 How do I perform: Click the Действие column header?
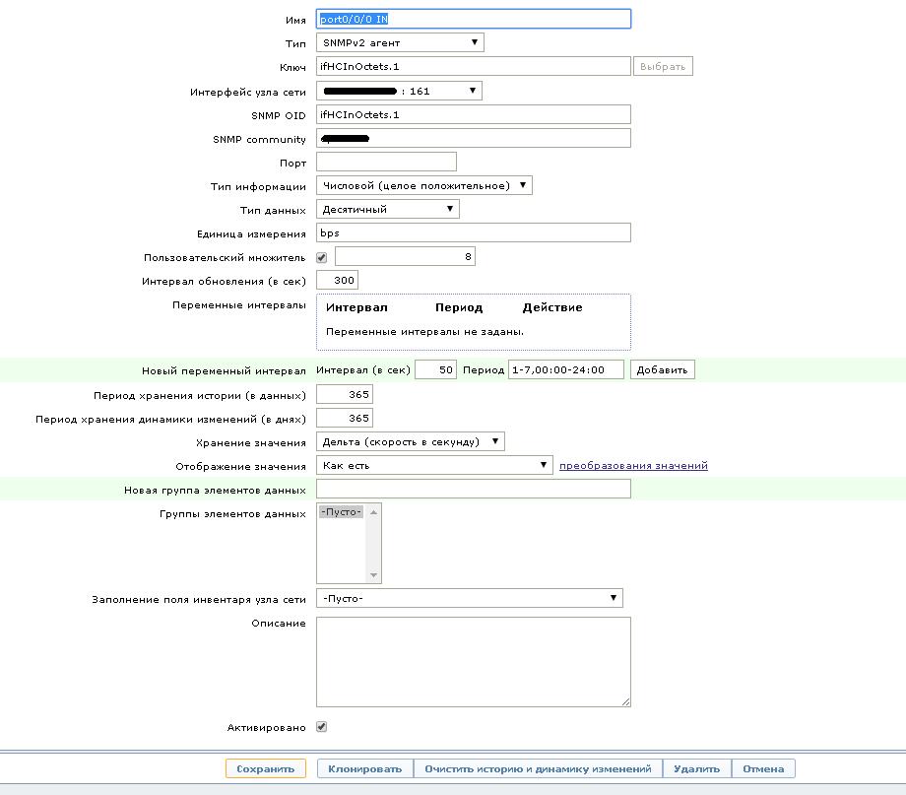point(552,307)
